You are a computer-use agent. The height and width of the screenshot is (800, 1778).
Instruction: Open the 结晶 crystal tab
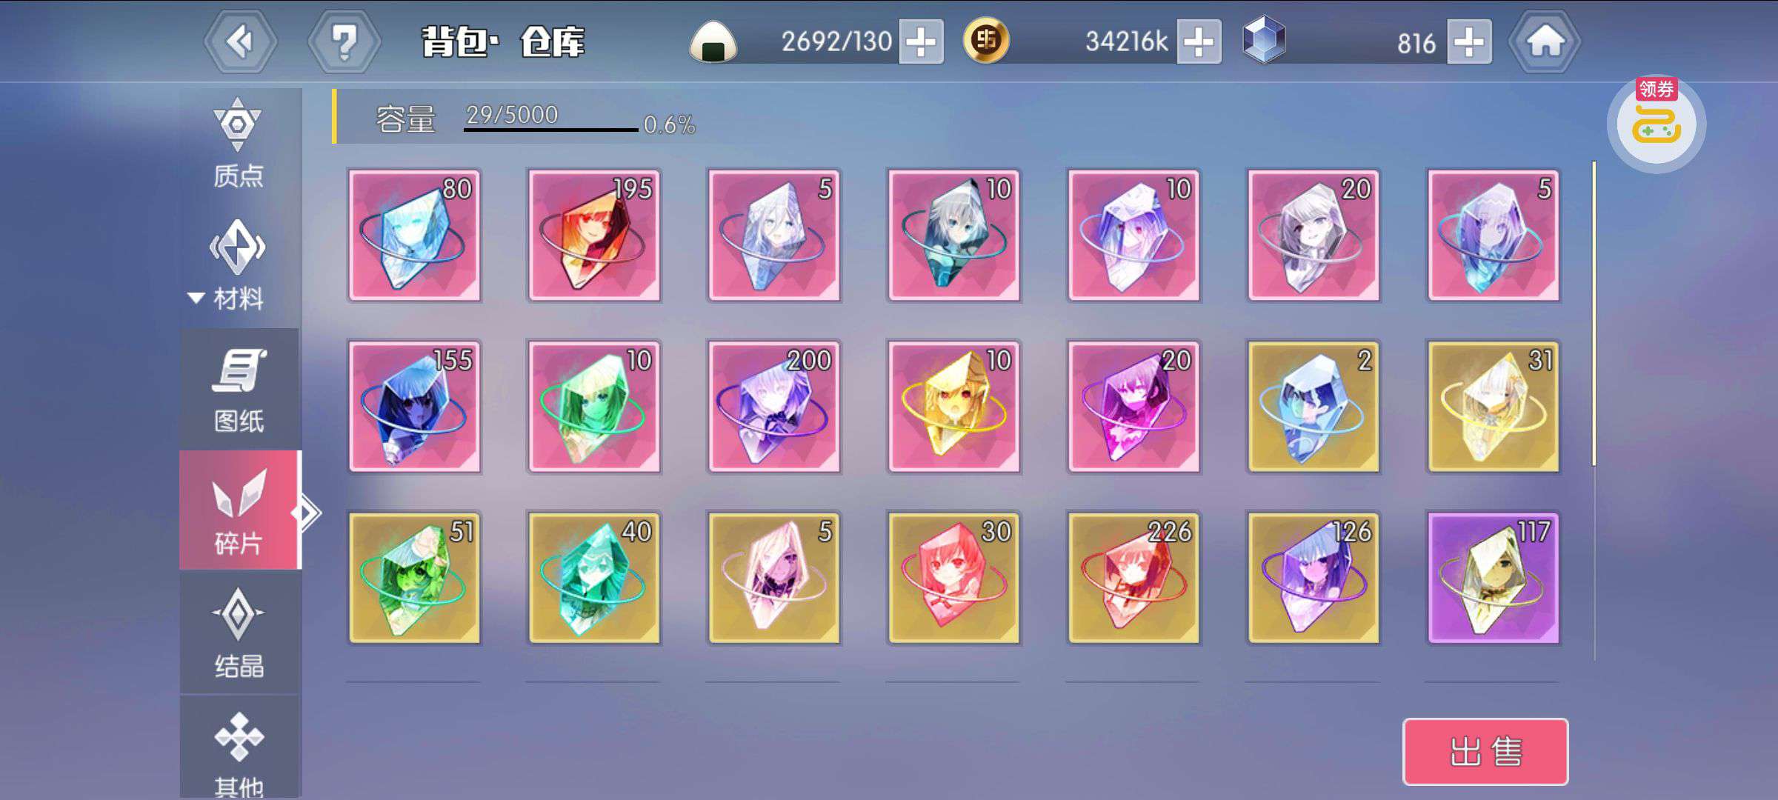click(x=239, y=632)
